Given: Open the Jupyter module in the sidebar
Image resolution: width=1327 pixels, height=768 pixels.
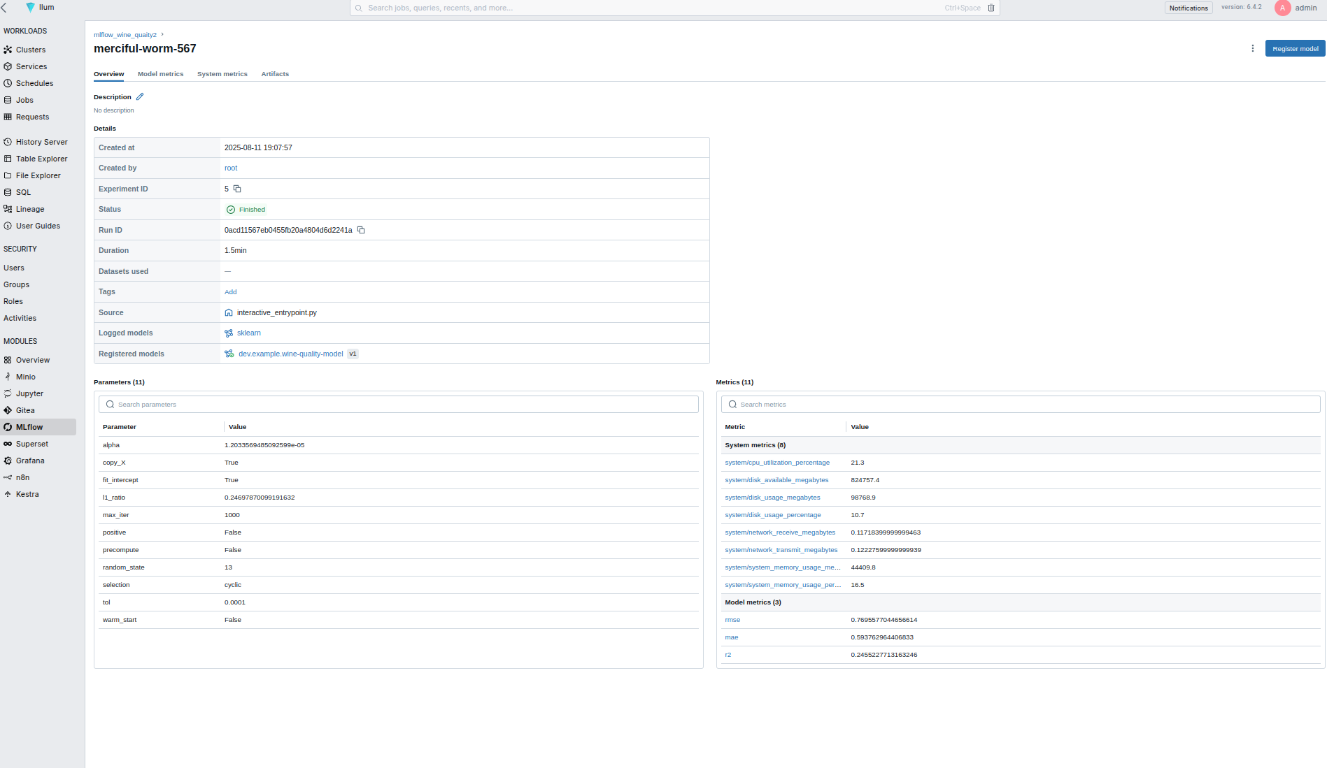Looking at the screenshot, I should pos(29,393).
